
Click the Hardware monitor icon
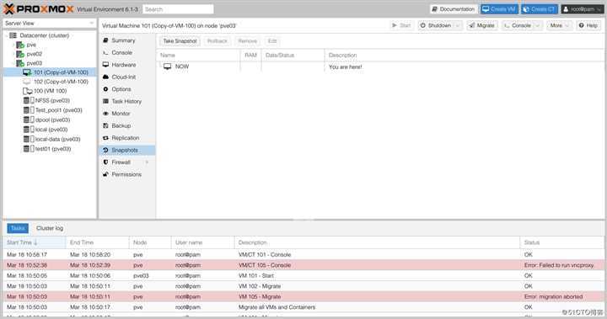pyautogui.click(x=105, y=65)
